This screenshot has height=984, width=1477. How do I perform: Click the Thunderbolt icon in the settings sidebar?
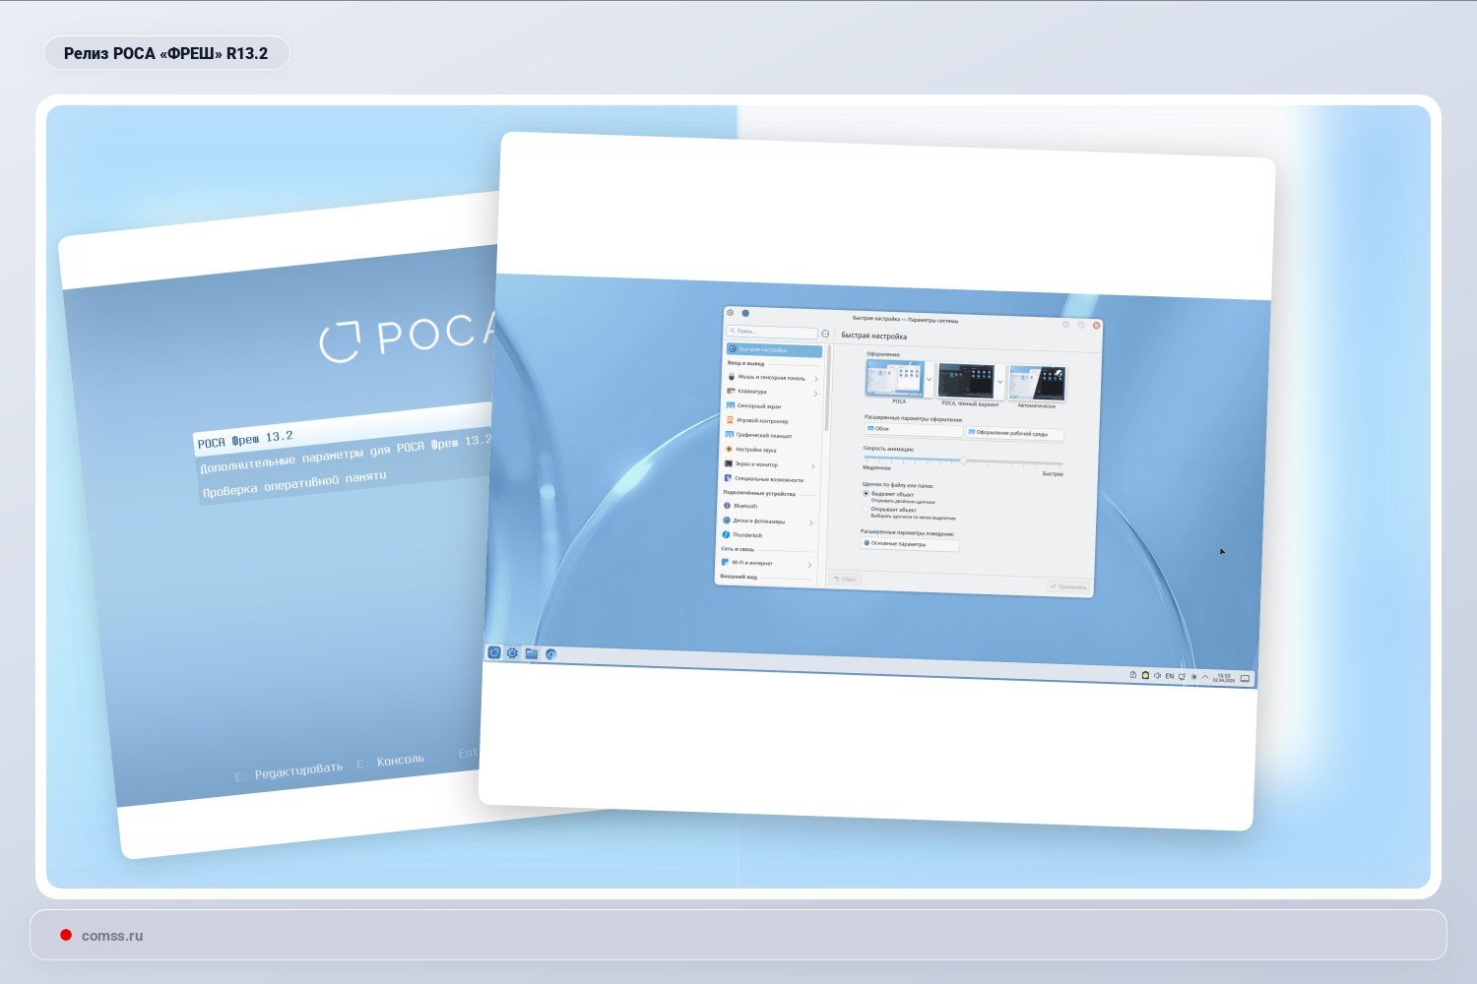pos(727,534)
